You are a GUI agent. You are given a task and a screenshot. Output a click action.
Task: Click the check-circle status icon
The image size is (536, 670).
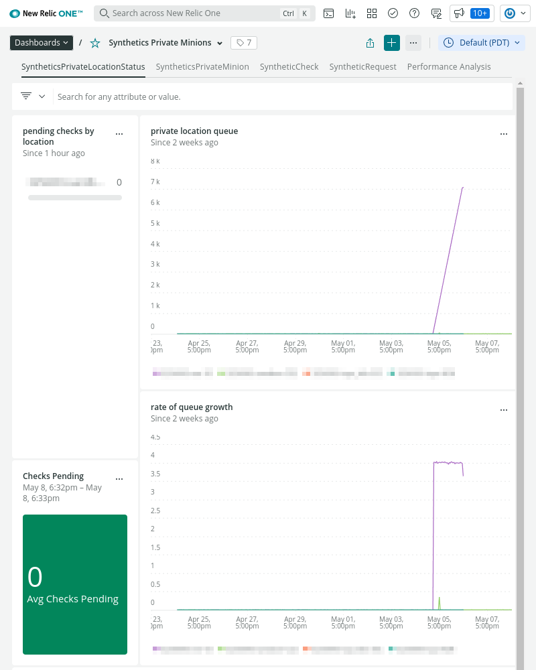(x=393, y=13)
